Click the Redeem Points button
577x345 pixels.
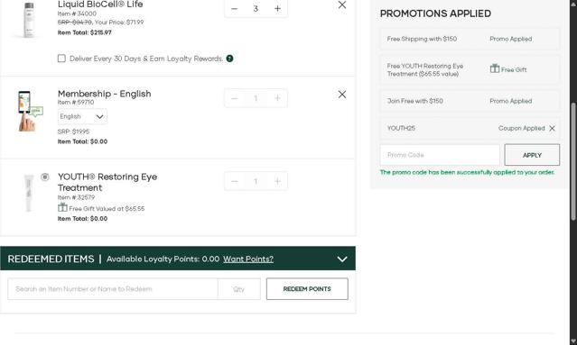(x=307, y=289)
